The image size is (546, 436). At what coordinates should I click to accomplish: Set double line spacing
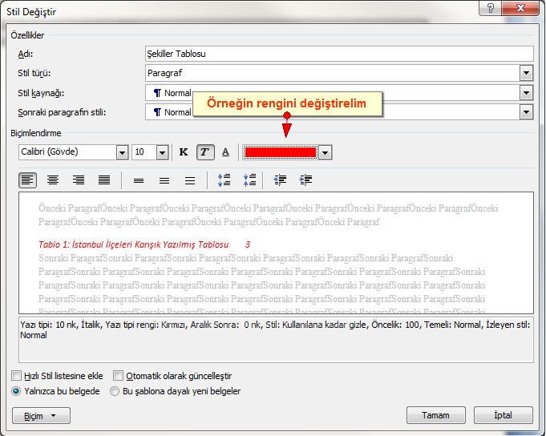[x=190, y=180]
